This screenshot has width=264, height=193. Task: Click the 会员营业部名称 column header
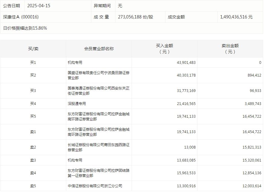[x=99, y=49]
